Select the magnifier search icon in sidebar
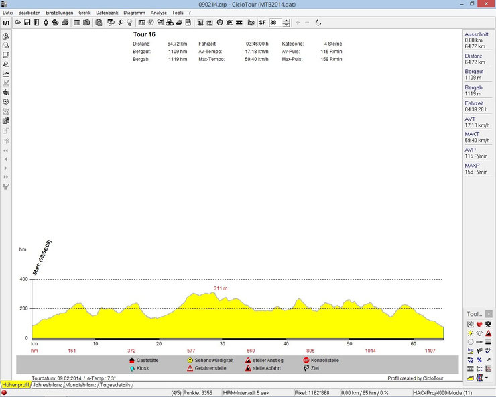The height and width of the screenshot is (397, 496). pyautogui.click(x=5, y=64)
